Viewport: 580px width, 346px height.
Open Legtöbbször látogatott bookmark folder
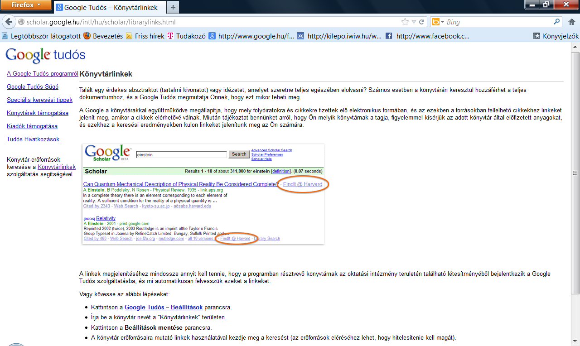coord(41,36)
